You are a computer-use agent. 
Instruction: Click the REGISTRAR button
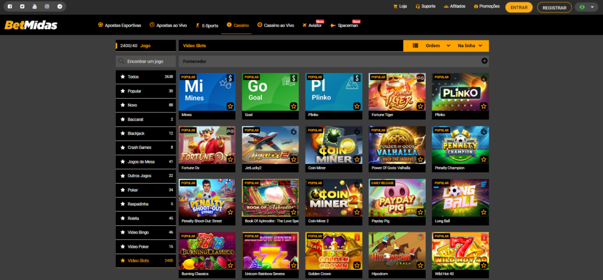pos(554,7)
